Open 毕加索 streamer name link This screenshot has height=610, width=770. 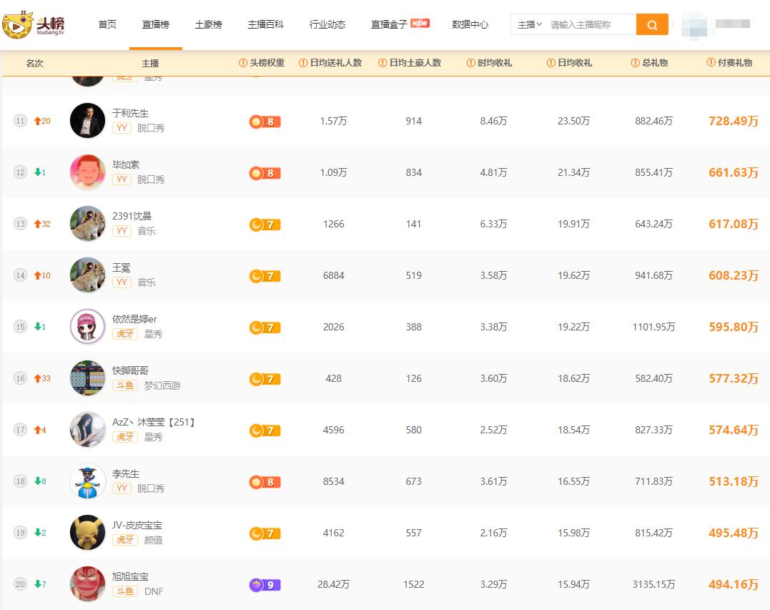tap(126, 164)
